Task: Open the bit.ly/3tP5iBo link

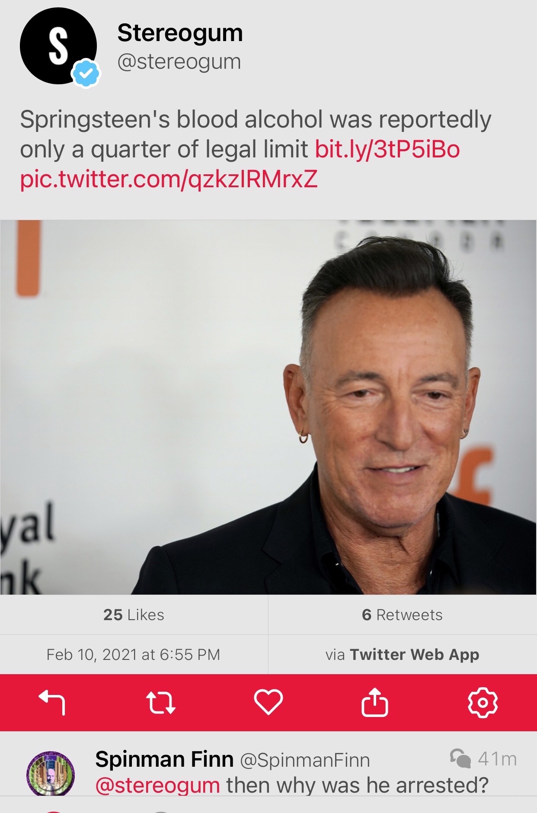Action: tap(387, 150)
